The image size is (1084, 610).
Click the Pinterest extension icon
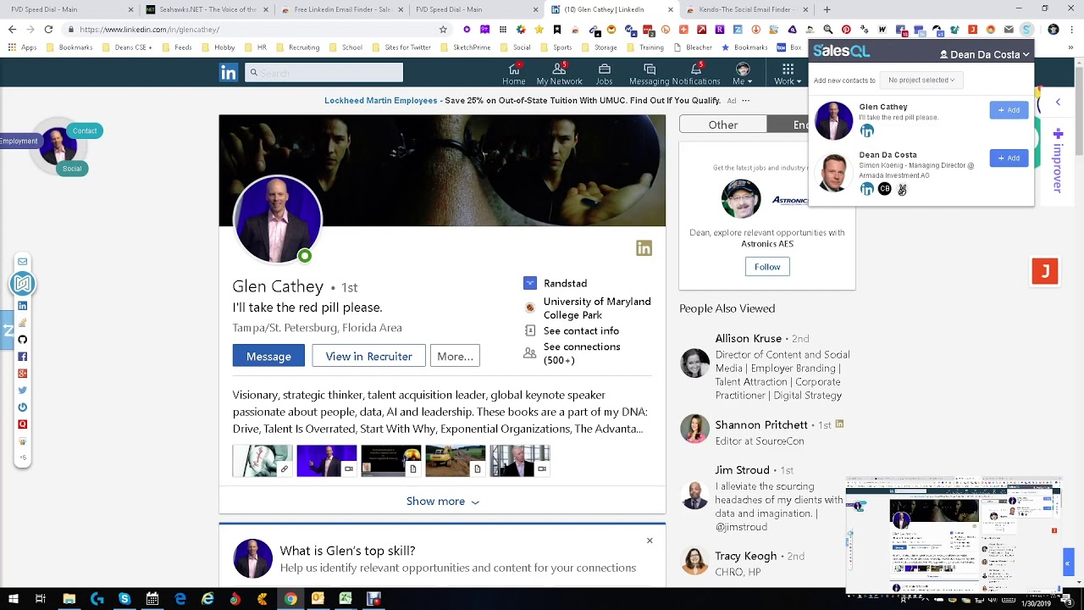tap(846, 30)
